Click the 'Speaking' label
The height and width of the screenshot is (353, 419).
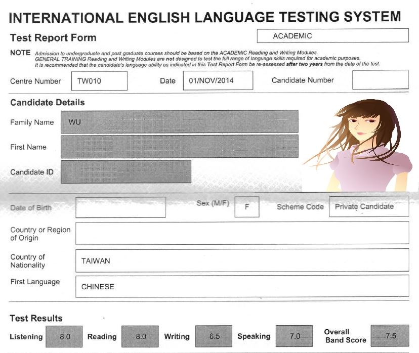(x=254, y=336)
